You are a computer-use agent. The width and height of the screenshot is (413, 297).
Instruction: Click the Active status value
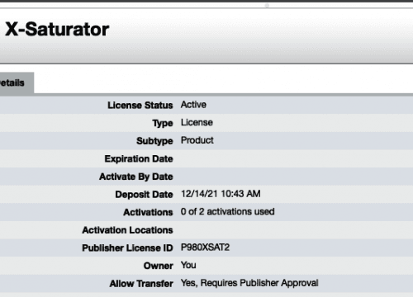(193, 105)
